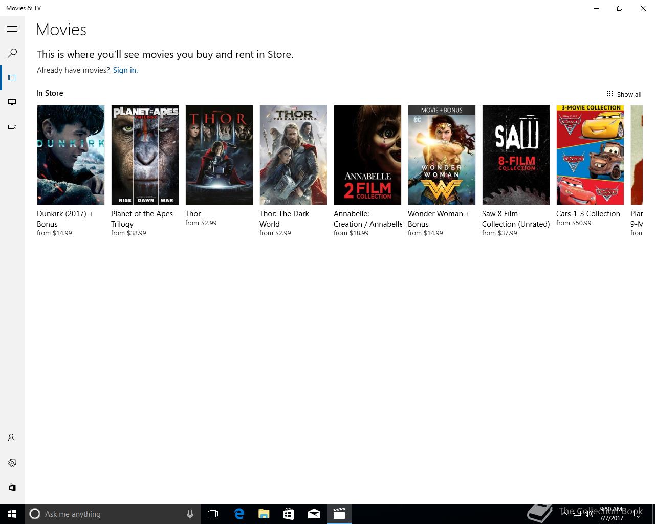The height and width of the screenshot is (524, 655).
Task: Open the account sign-in icon in sidebar
Action: click(12, 438)
